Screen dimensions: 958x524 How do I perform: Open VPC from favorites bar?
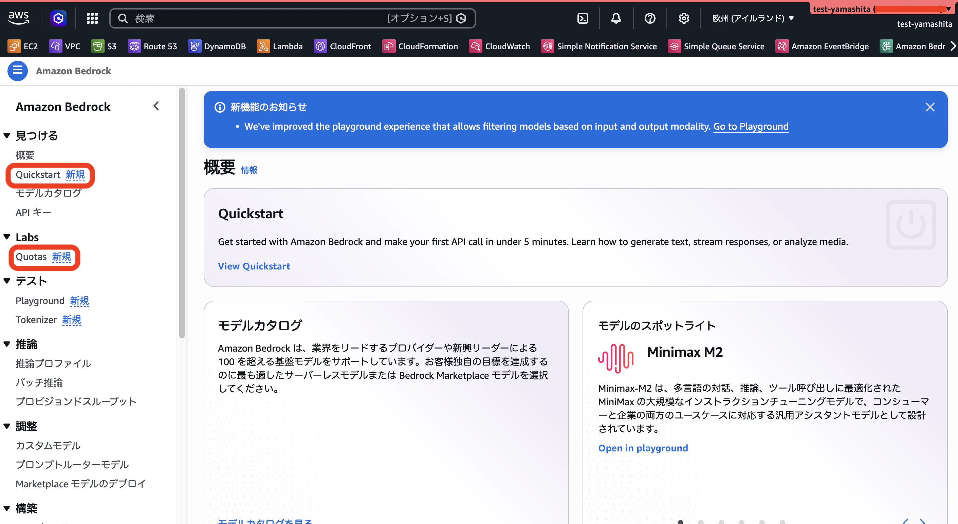coord(65,46)
